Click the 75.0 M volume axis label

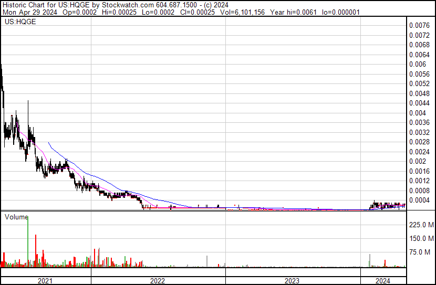[x=420, y=252]
